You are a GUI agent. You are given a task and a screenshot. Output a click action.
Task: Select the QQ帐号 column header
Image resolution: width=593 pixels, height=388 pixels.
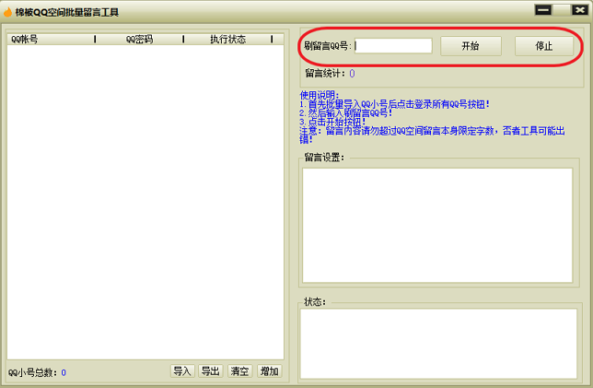pyautogui.click(x=51, y=40)
